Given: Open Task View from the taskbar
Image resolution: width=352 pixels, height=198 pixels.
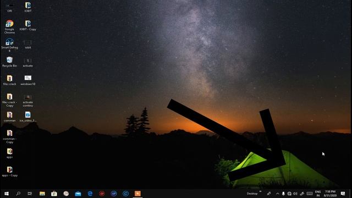Looking at the screenshot, I should tap(30, 194).
